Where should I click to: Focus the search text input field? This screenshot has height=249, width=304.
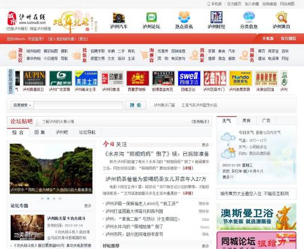78,105
